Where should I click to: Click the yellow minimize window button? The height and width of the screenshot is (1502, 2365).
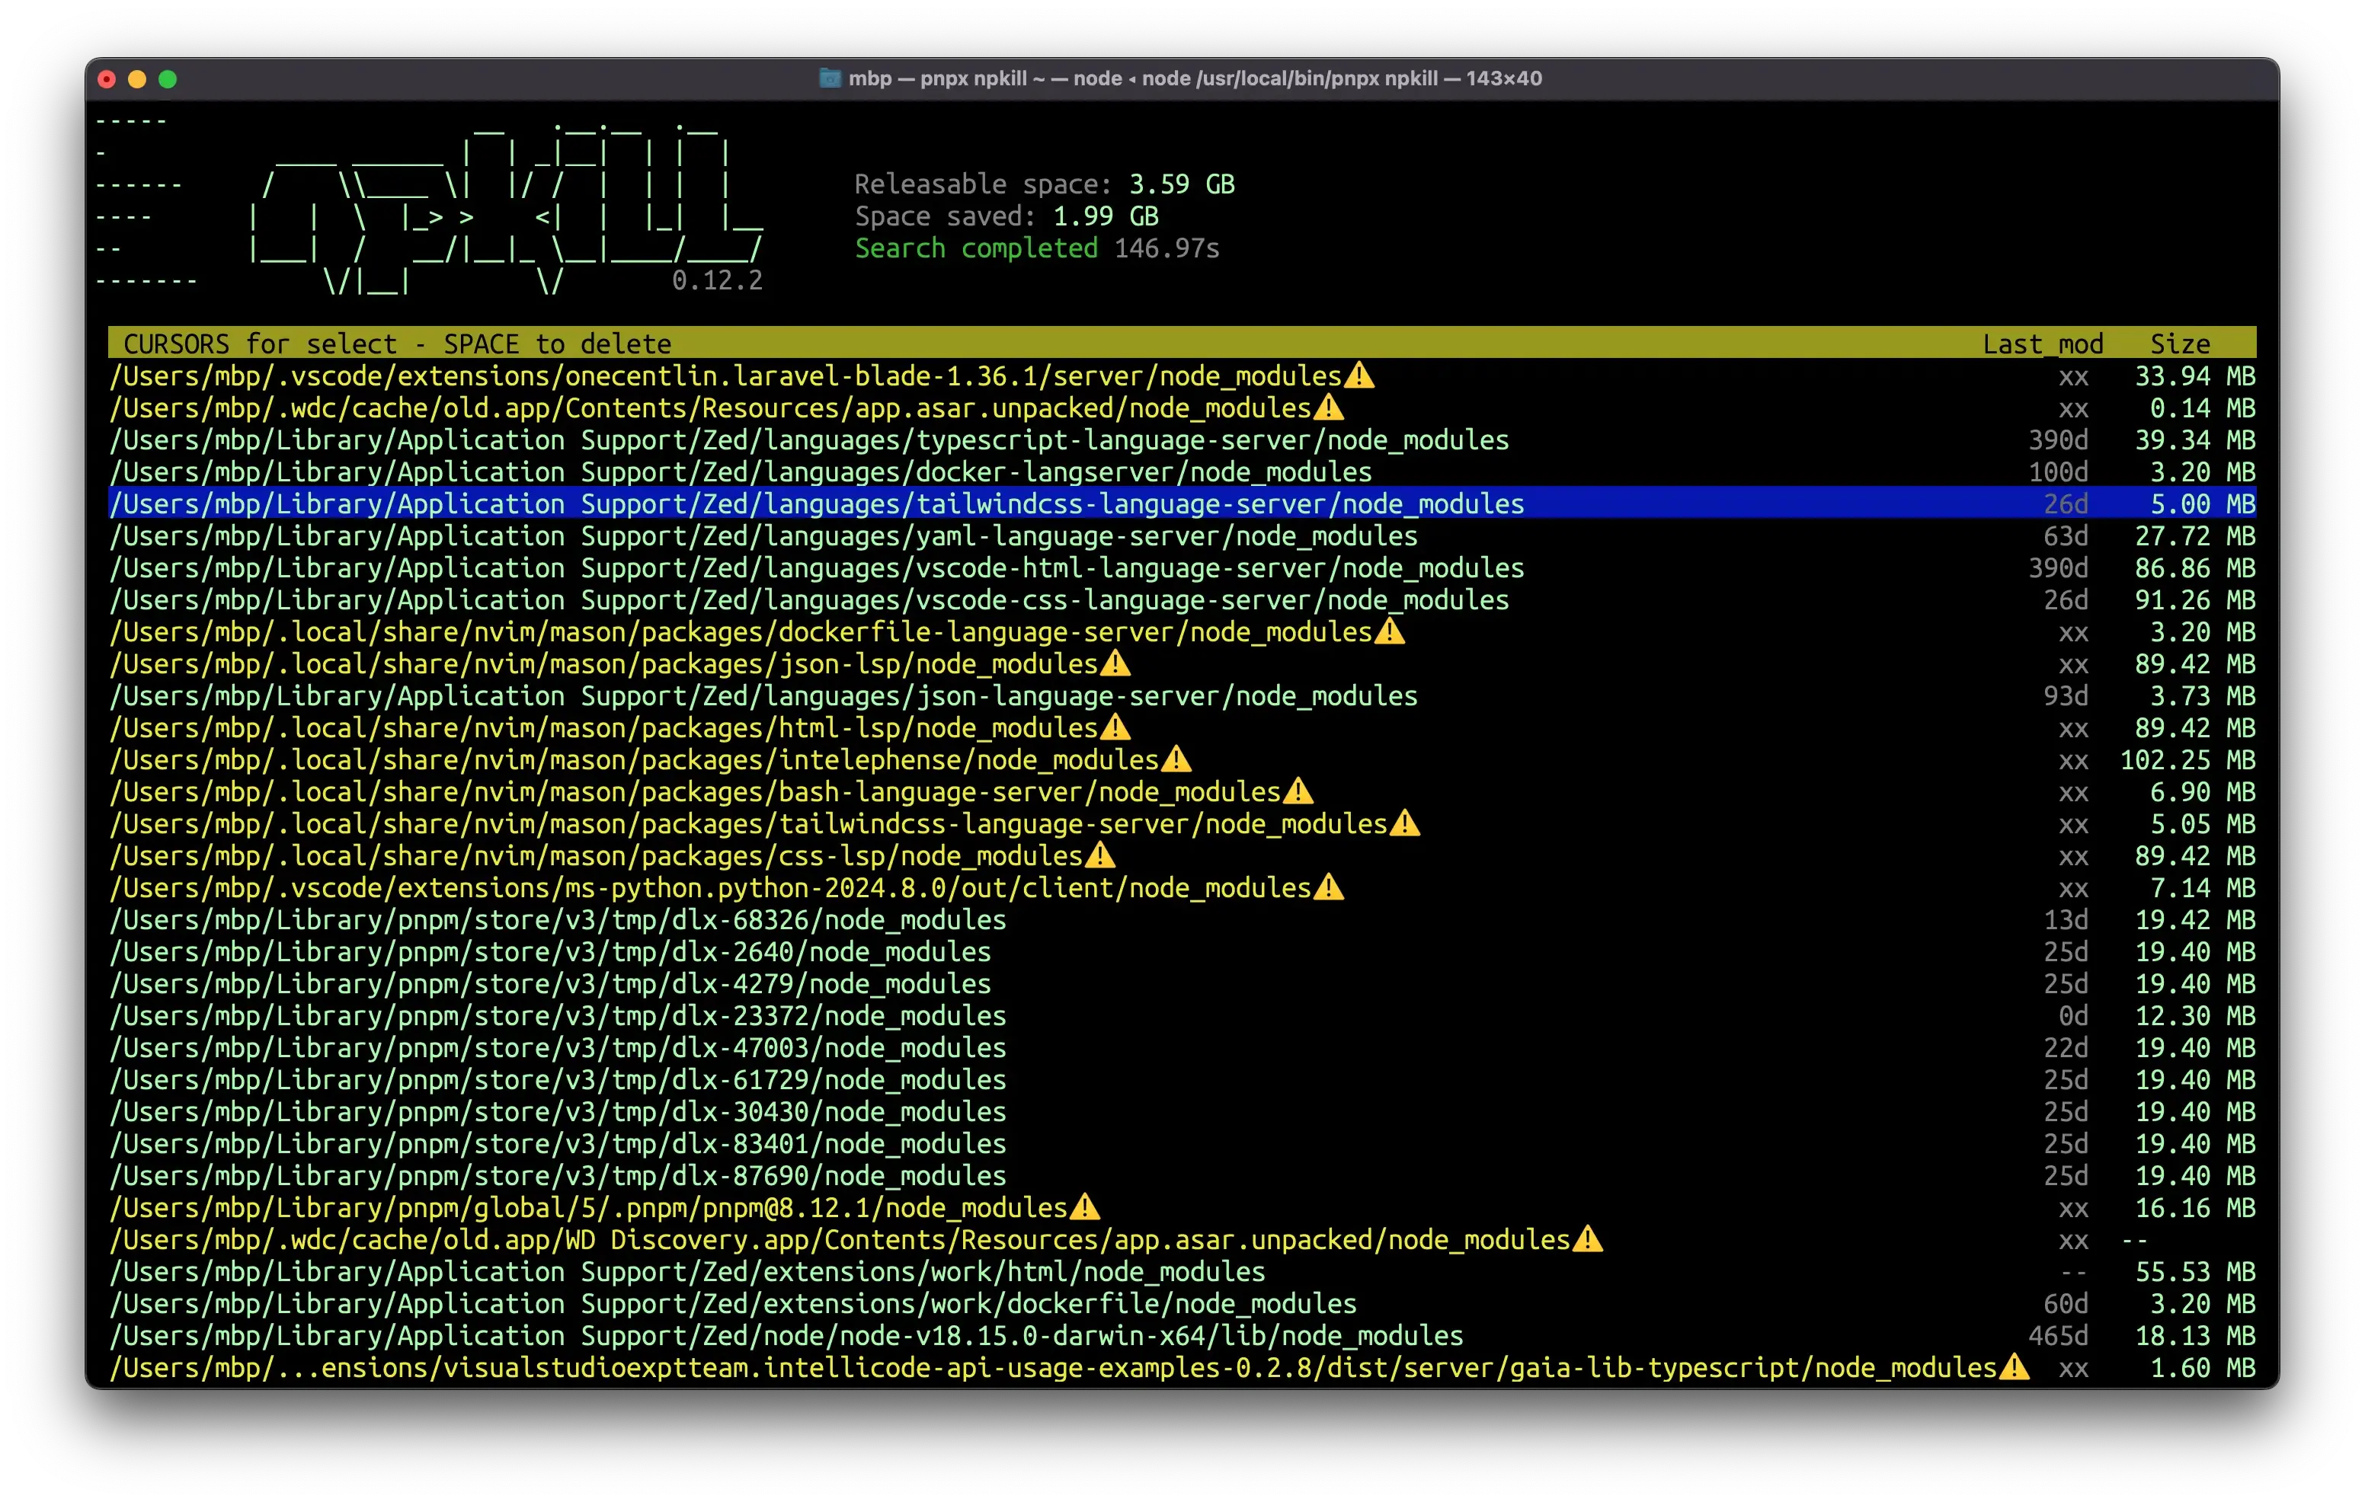137,79
